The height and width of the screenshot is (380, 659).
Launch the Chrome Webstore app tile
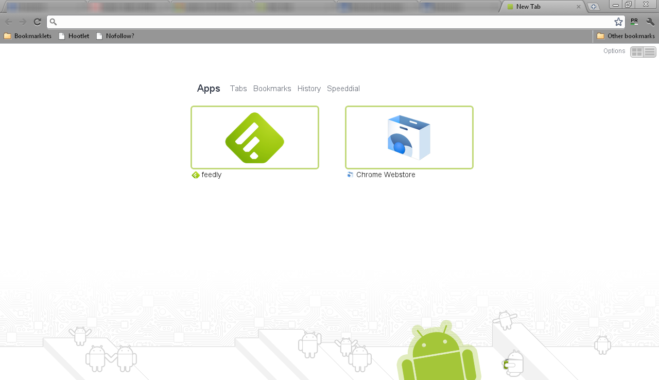(x=409, y=137)
